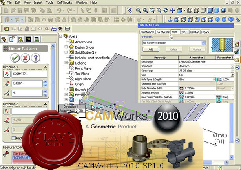Image resolution: width=241 pixels, height=170 pixels.
Task: Click the Rotate View icon
Action: coord(166,10)
